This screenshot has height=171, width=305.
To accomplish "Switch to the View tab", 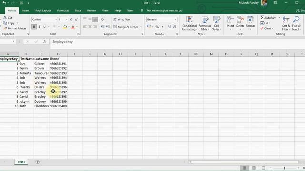I will (x=105, y=10).
